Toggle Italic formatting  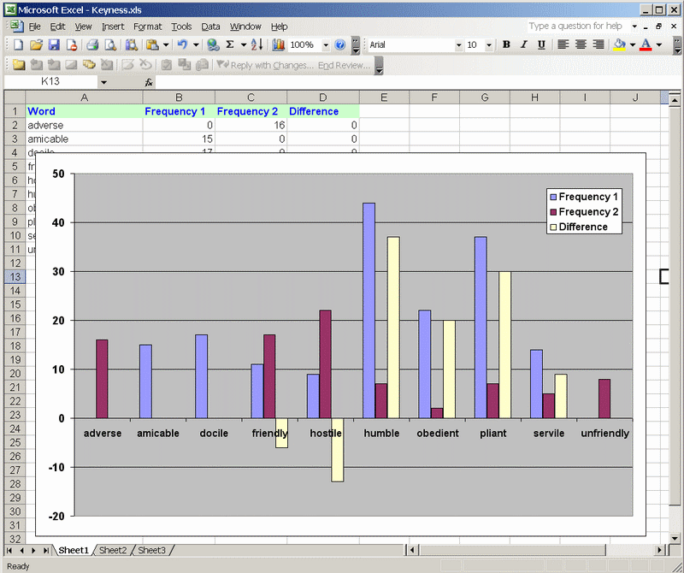[x=522, y=44]
